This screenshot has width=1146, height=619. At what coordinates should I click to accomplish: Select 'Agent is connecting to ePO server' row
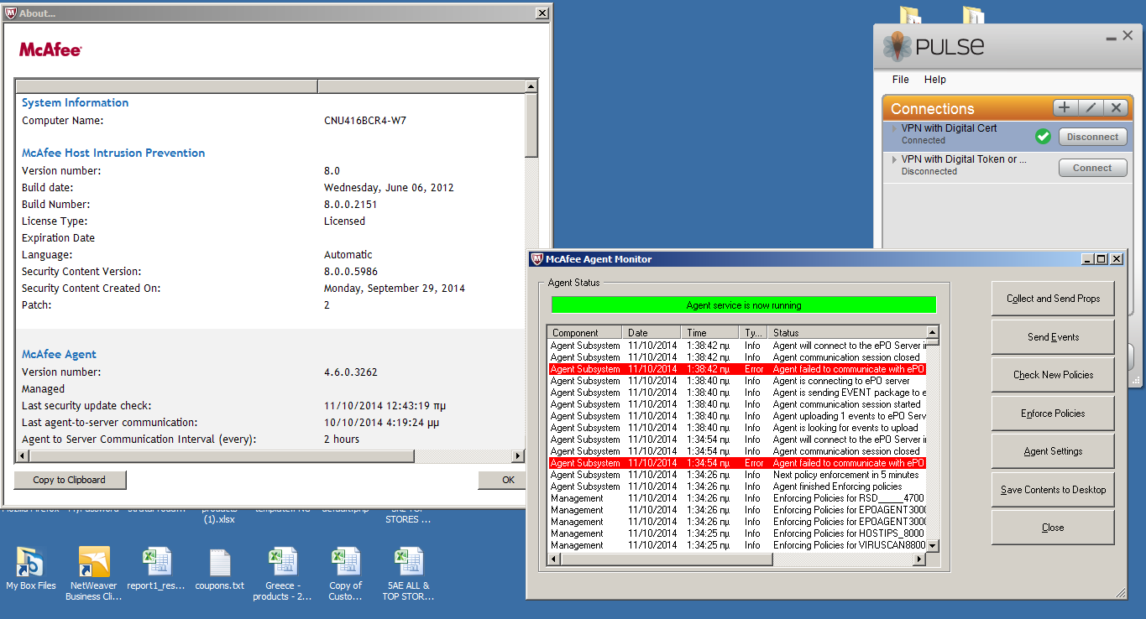click(x=737, y=381)
